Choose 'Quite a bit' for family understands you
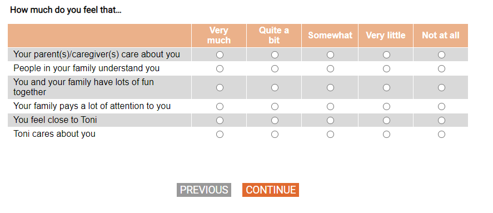The width and height of the screenshot is (493, 213). [x=275, y=68]
